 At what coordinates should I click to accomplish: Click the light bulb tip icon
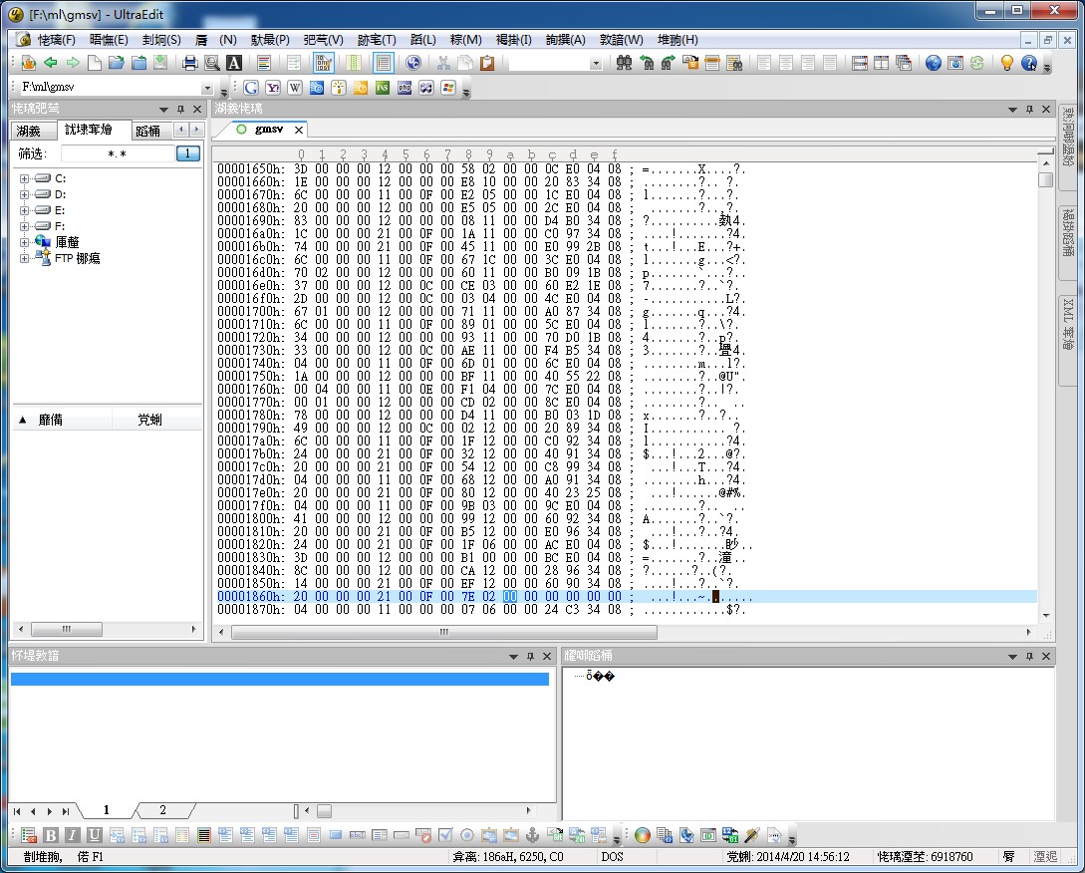pos(1007,63)
